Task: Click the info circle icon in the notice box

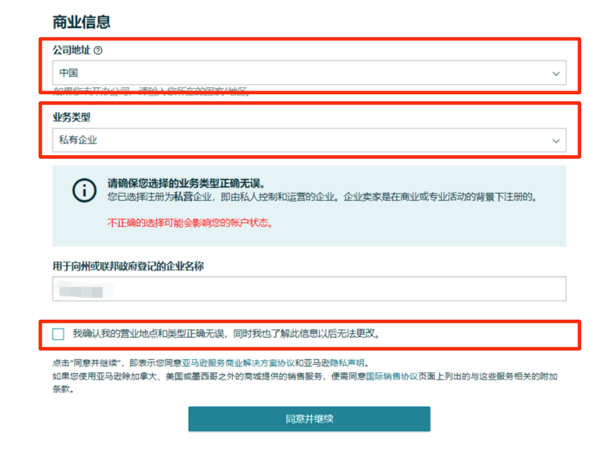Action: 85,191
